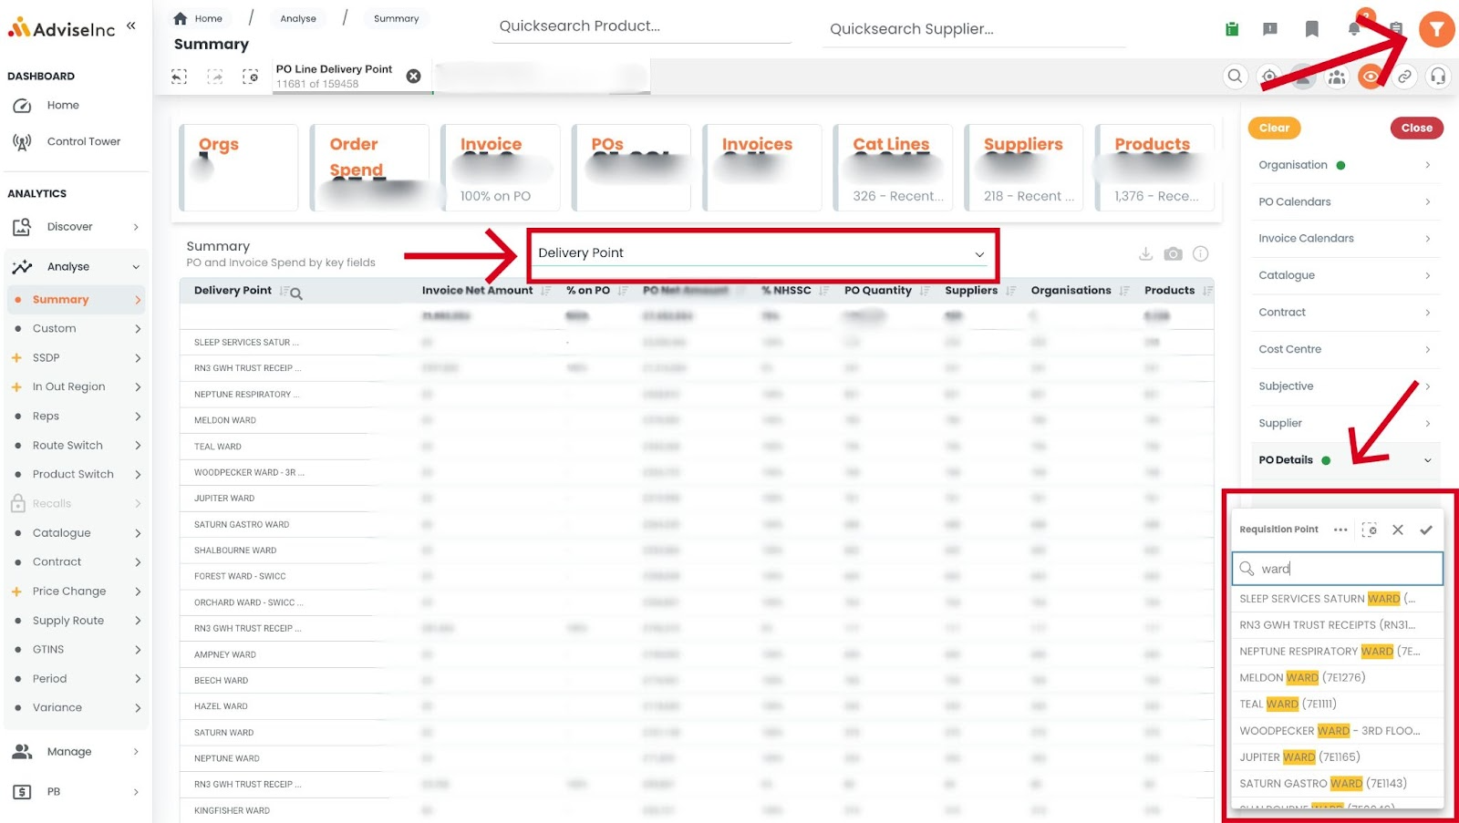Confirm Requisition Point selection checkmark
The image size is (1459, 823).
[x=1426, y=530]
